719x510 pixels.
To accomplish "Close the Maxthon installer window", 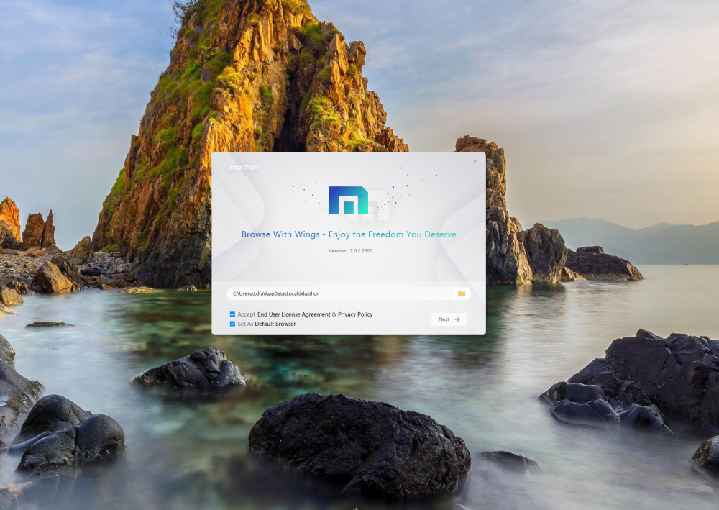I will (475, 162).
